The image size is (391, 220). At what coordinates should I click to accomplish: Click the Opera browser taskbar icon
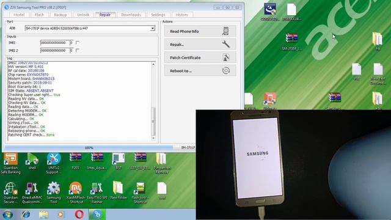[x=79, y=215]
